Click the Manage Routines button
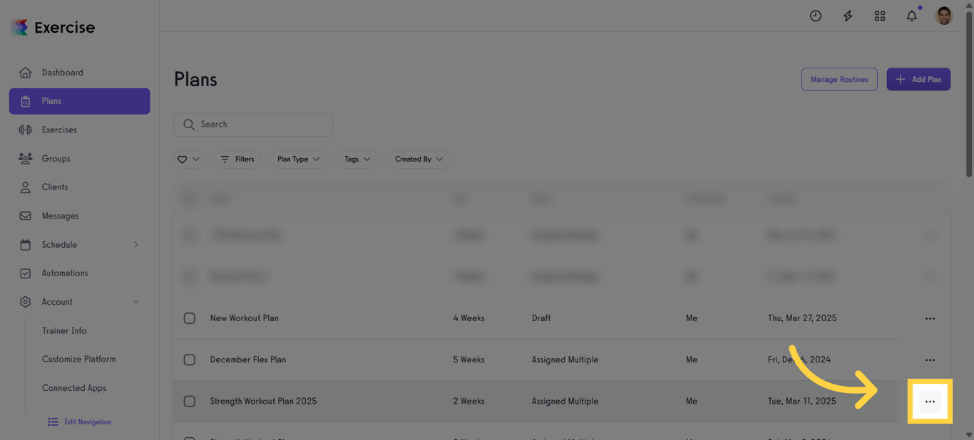This screenshot has height=440, width=974. (x=839, y=79)
